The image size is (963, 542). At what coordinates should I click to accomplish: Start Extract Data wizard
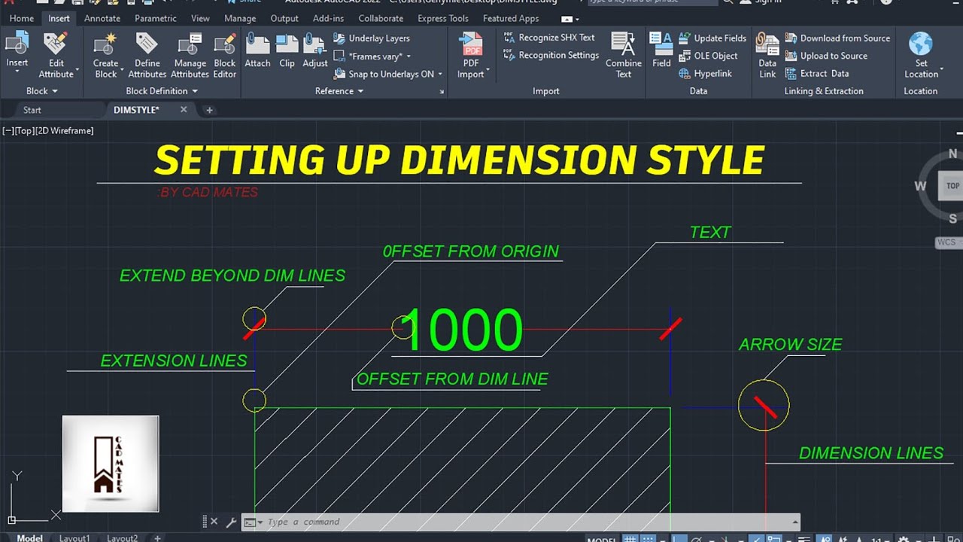[x=817, y=74]
